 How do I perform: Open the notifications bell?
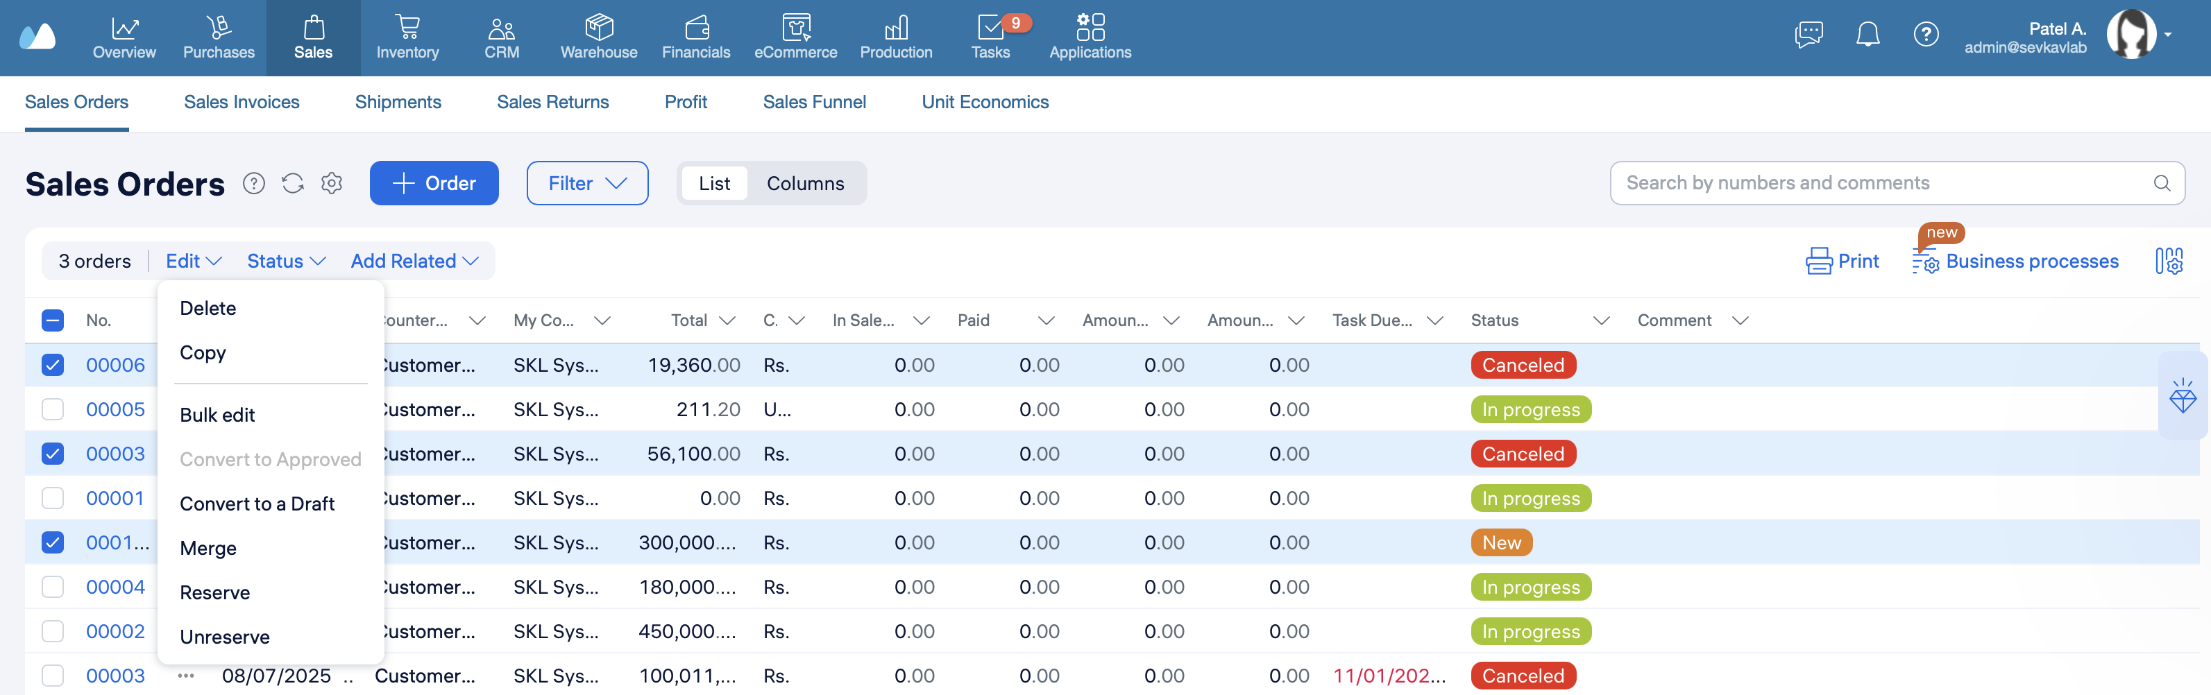point(1867,34)
